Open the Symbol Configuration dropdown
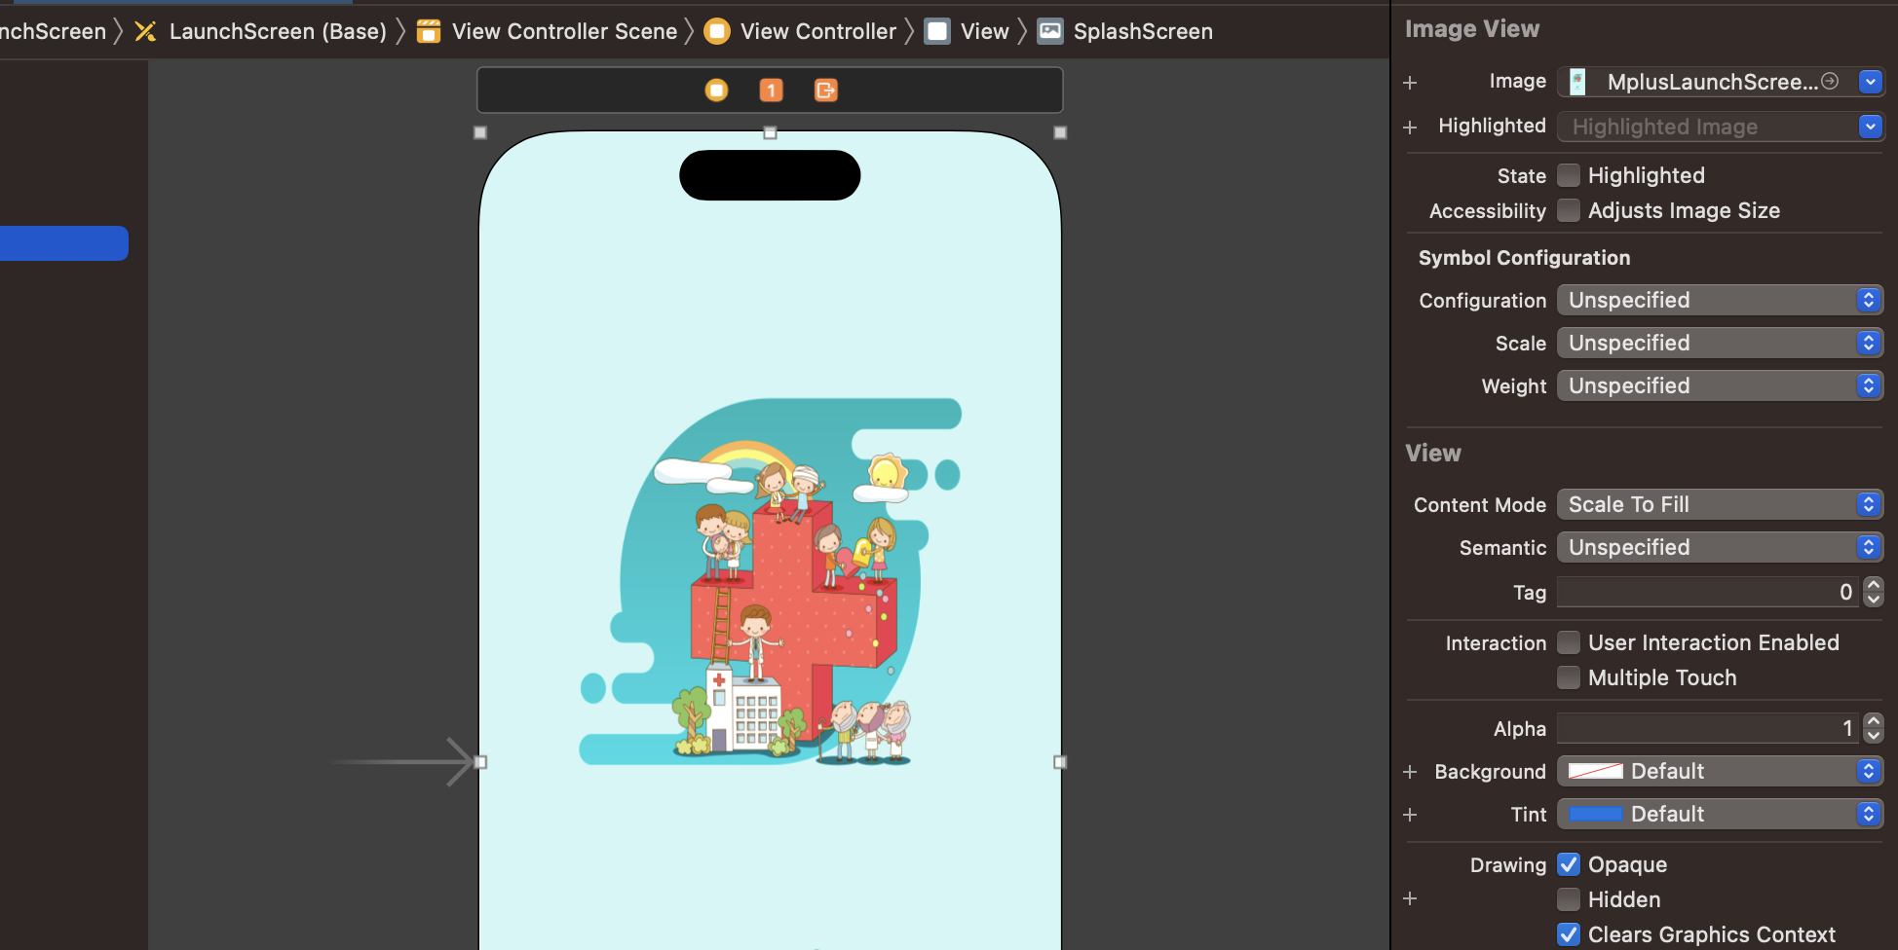Image resolution: width=1898 pixels, height=950 pixels. [x=1720, y=300]
